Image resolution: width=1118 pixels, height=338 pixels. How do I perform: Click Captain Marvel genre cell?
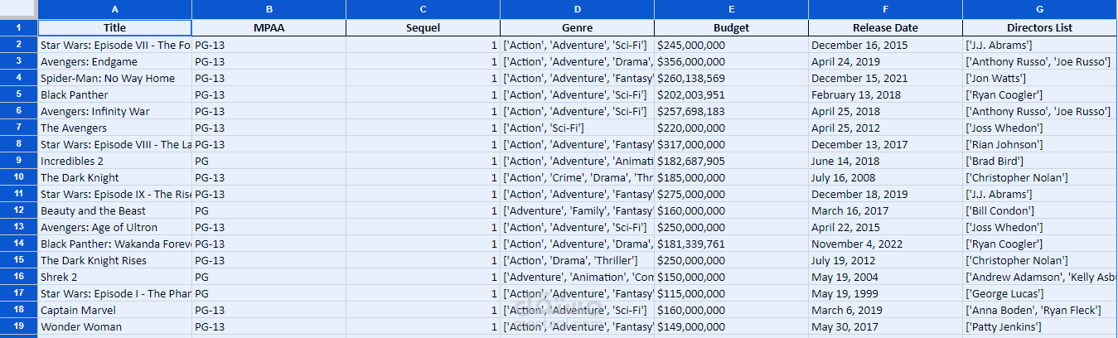coord(577,310)
